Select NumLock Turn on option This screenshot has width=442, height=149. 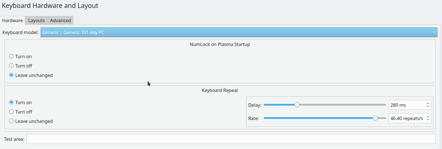(12, 56)
